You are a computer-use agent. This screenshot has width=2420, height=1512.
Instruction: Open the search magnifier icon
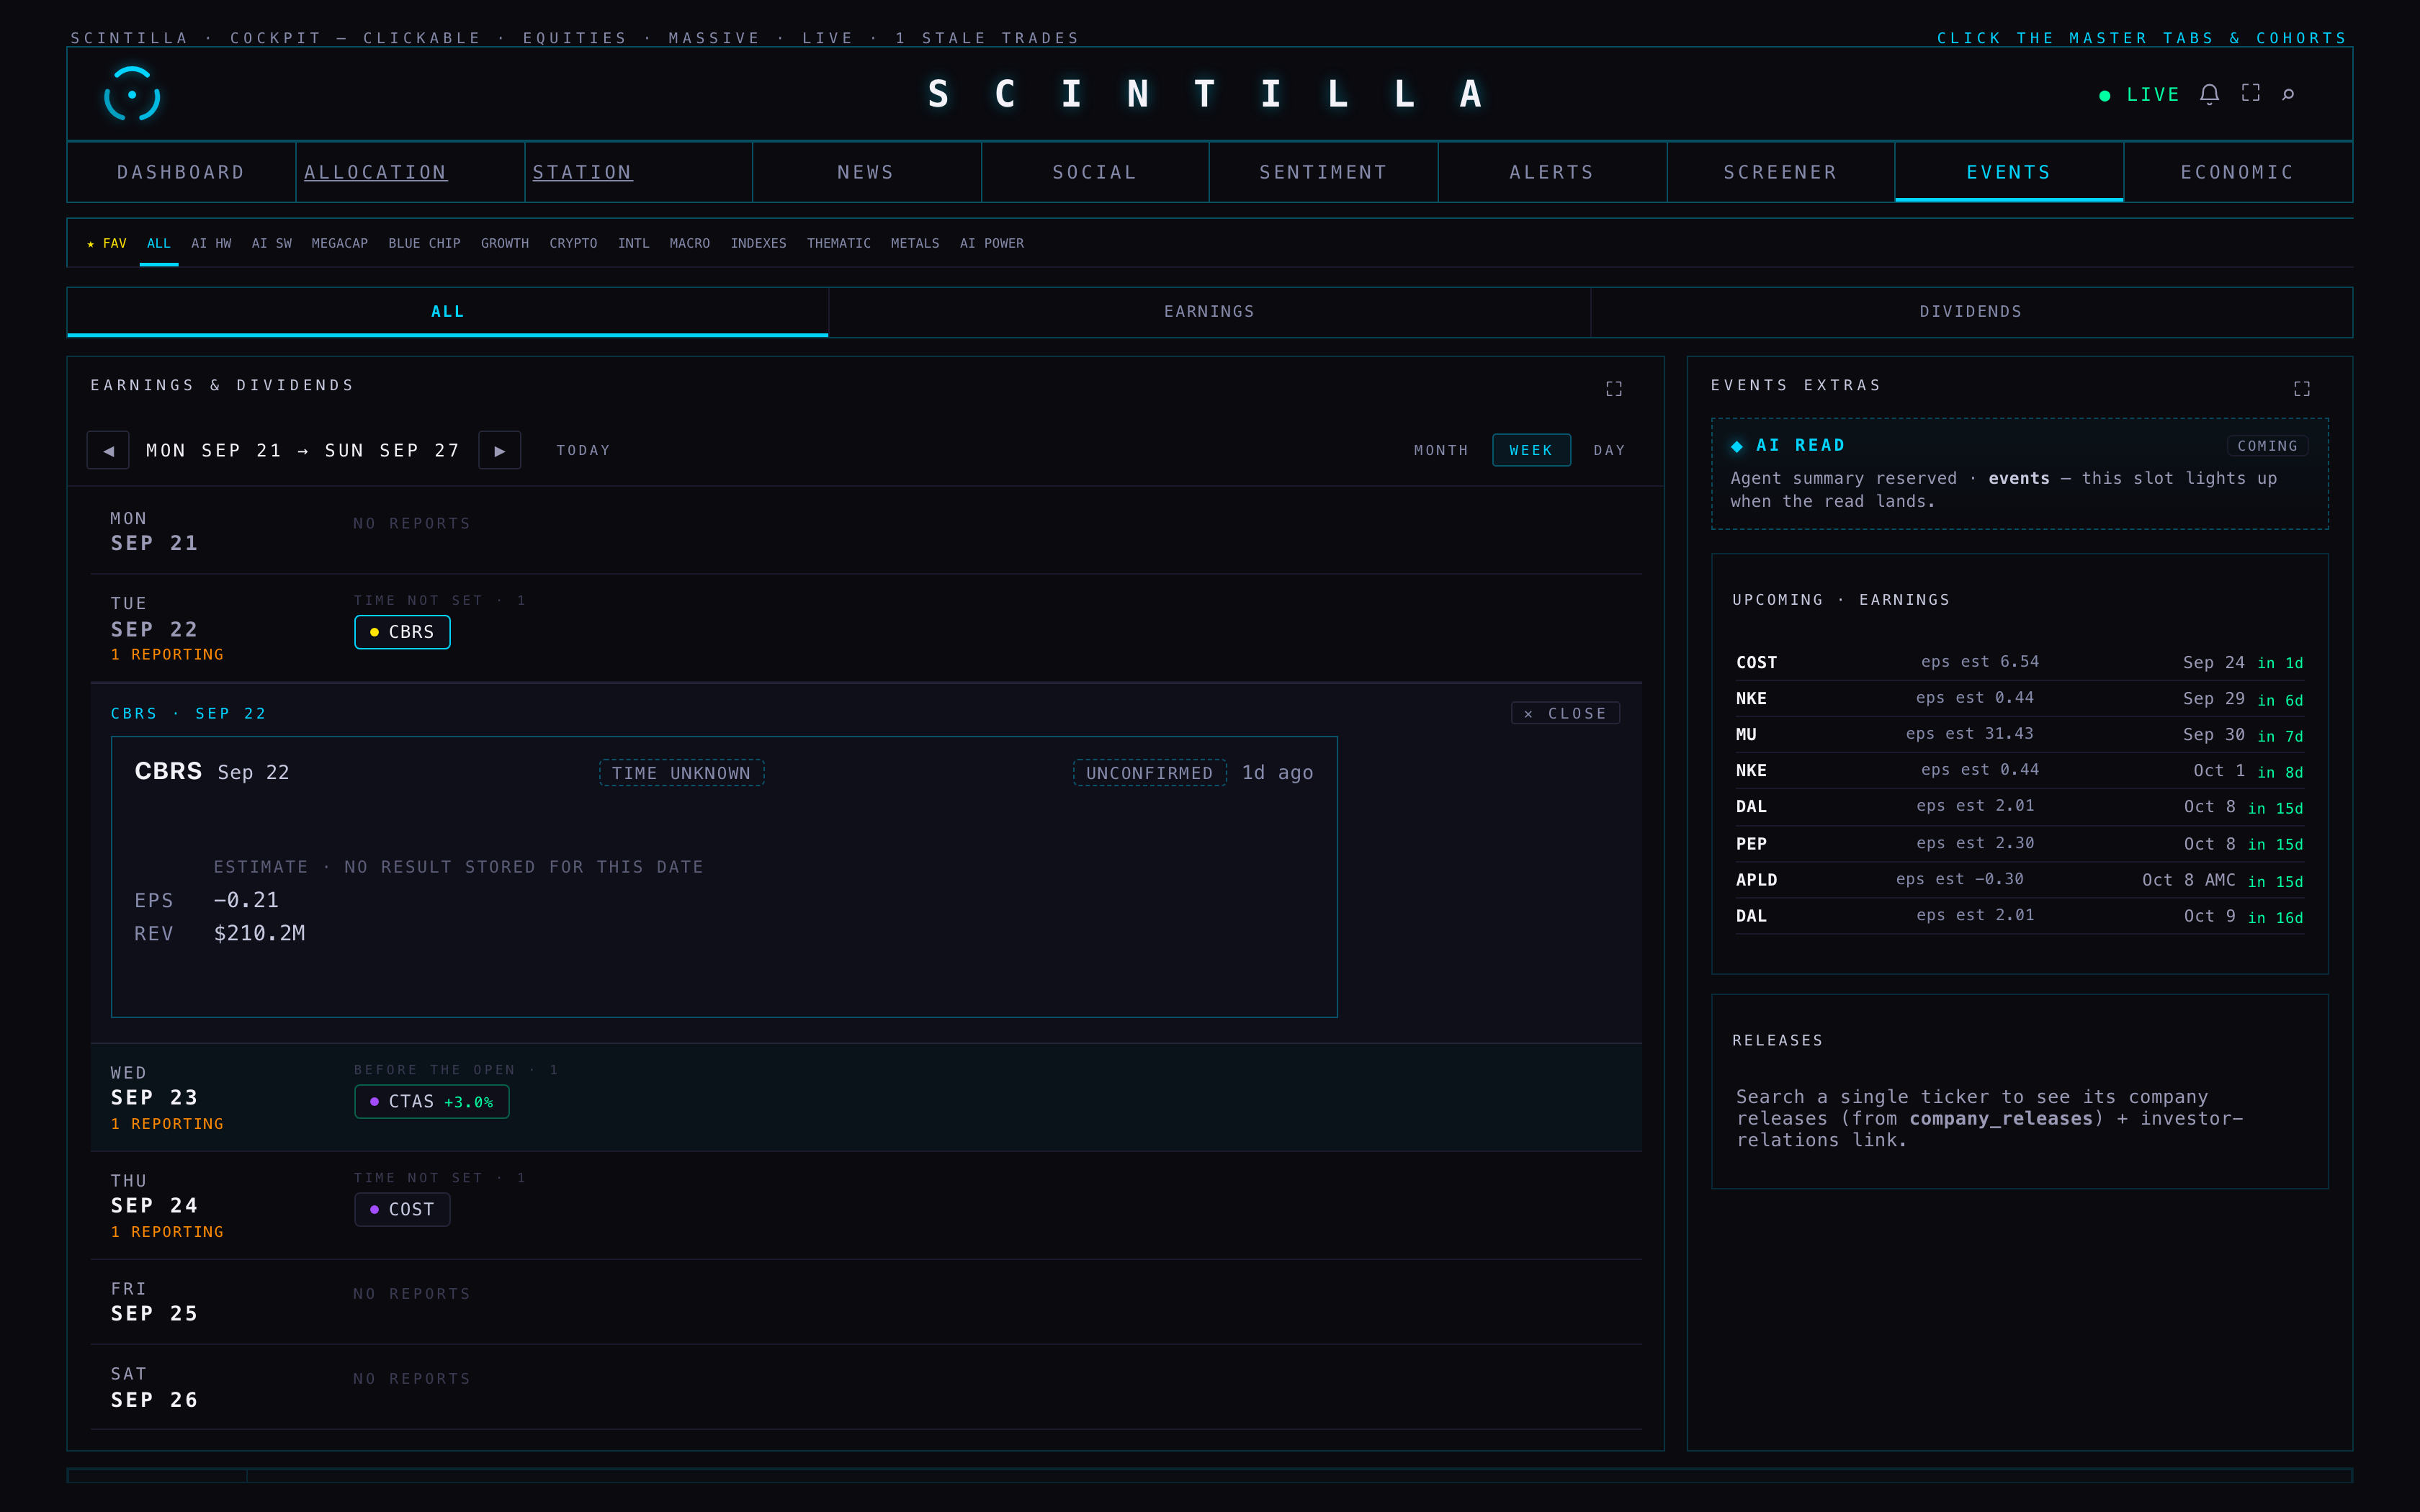(x=2288, y=94)
